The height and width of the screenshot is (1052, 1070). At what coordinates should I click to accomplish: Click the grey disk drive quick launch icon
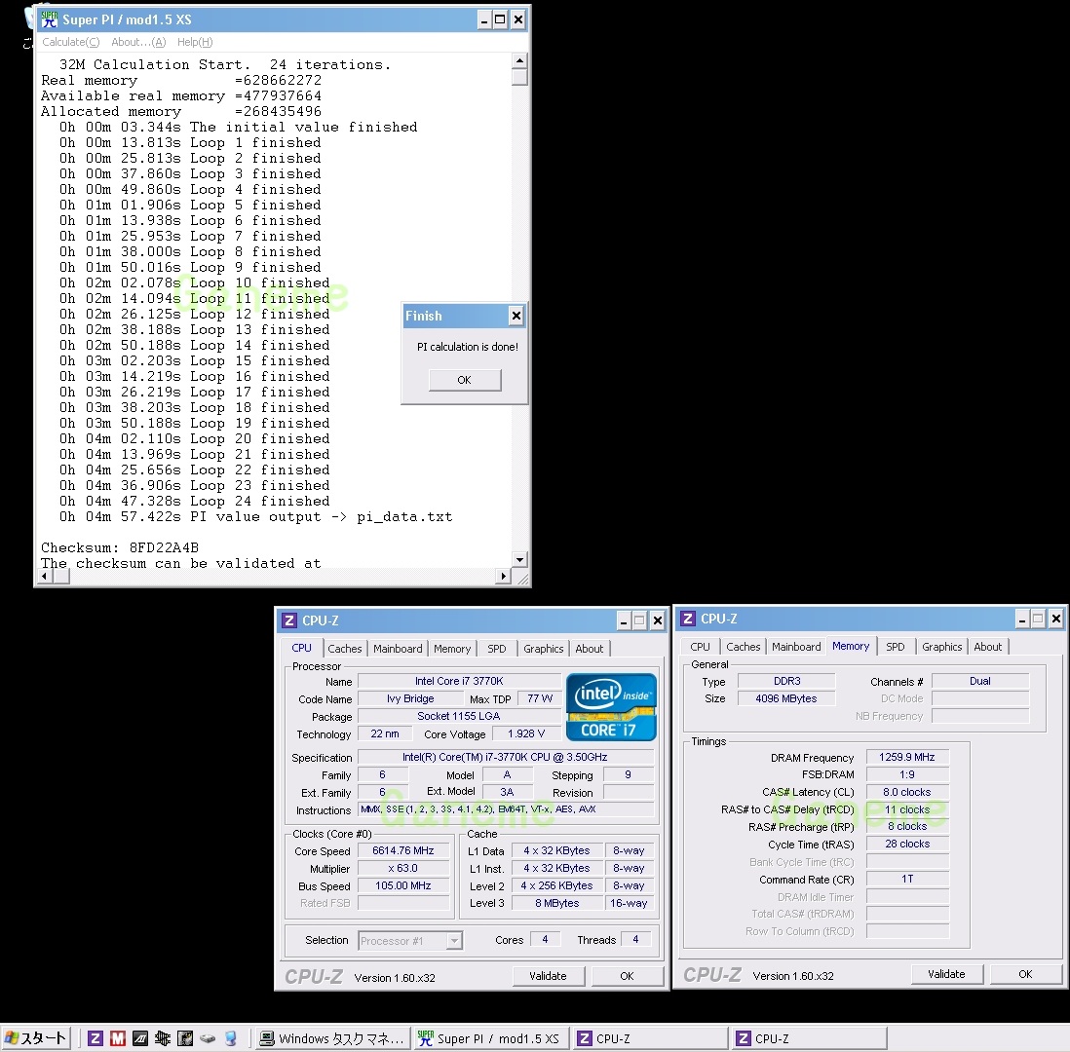click(208, 1038)
